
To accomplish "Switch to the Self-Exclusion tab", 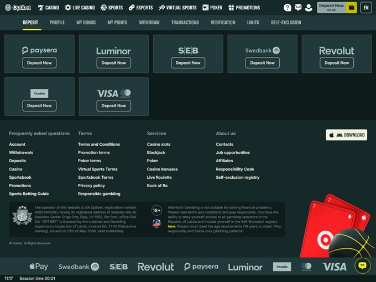I will point(286,23).
